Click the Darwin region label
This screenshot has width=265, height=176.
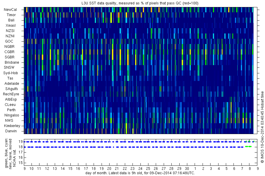pos(11,131)
